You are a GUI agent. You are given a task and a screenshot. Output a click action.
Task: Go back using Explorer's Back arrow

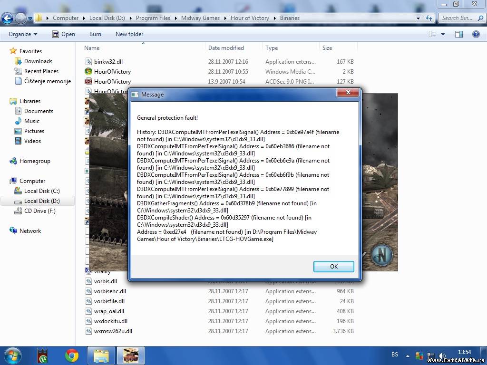coord(8,19)
